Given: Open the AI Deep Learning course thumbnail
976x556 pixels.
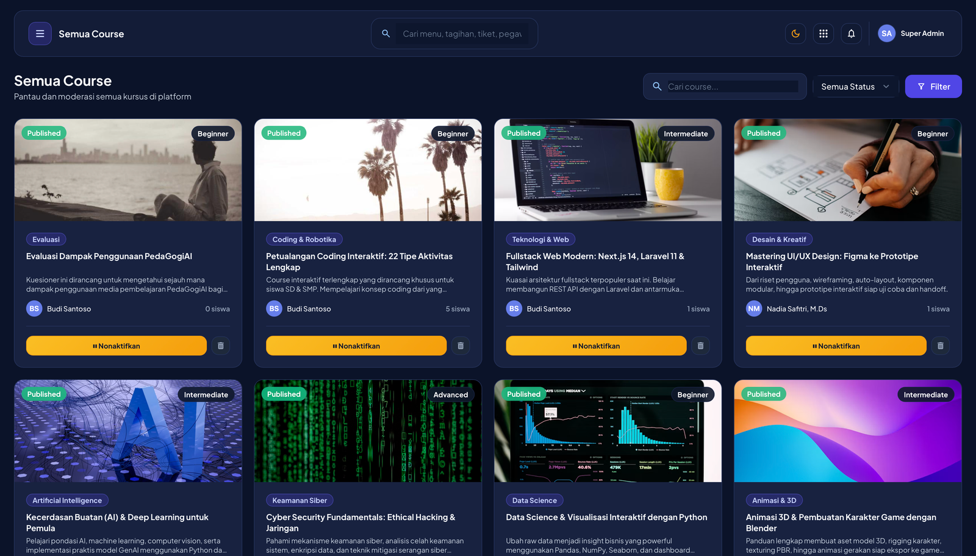Looking at the screenshot, I should coord(128,431).
